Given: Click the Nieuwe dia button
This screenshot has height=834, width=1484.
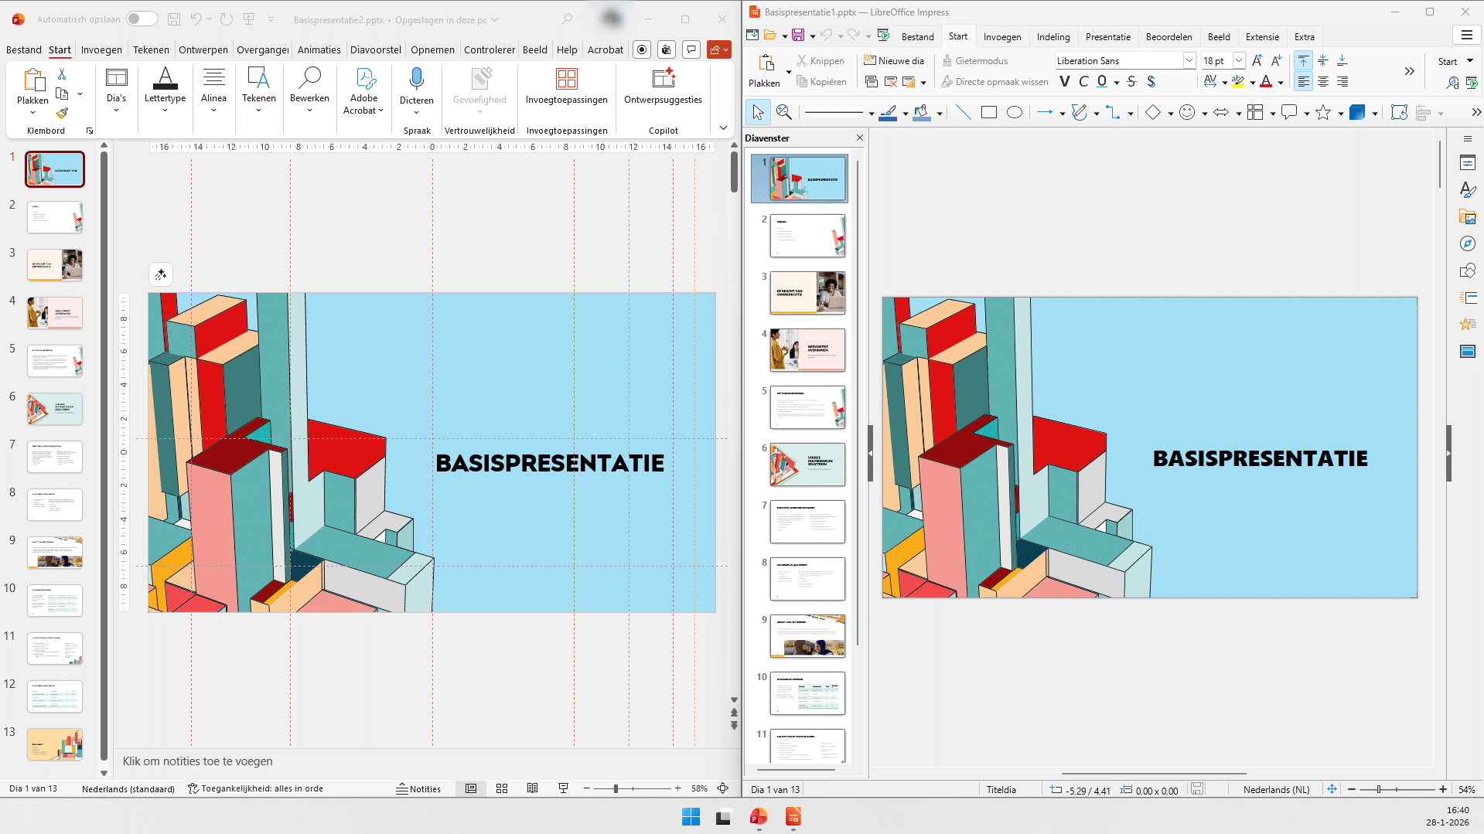Looking at the screenshot, I should [894, 61].
